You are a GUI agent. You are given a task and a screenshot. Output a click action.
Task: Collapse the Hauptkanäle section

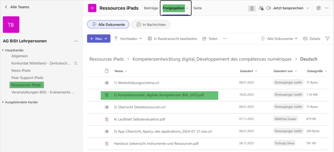(13, 50)
